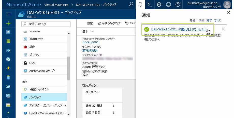This screenshot has height=118, width=234.
Task: Open portal settings gear icon
Action: click(x=159, y=5)
